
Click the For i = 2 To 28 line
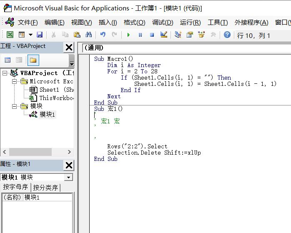pos(132,71)
